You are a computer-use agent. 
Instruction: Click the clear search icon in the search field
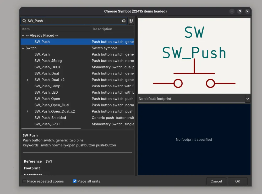point(123,21)
